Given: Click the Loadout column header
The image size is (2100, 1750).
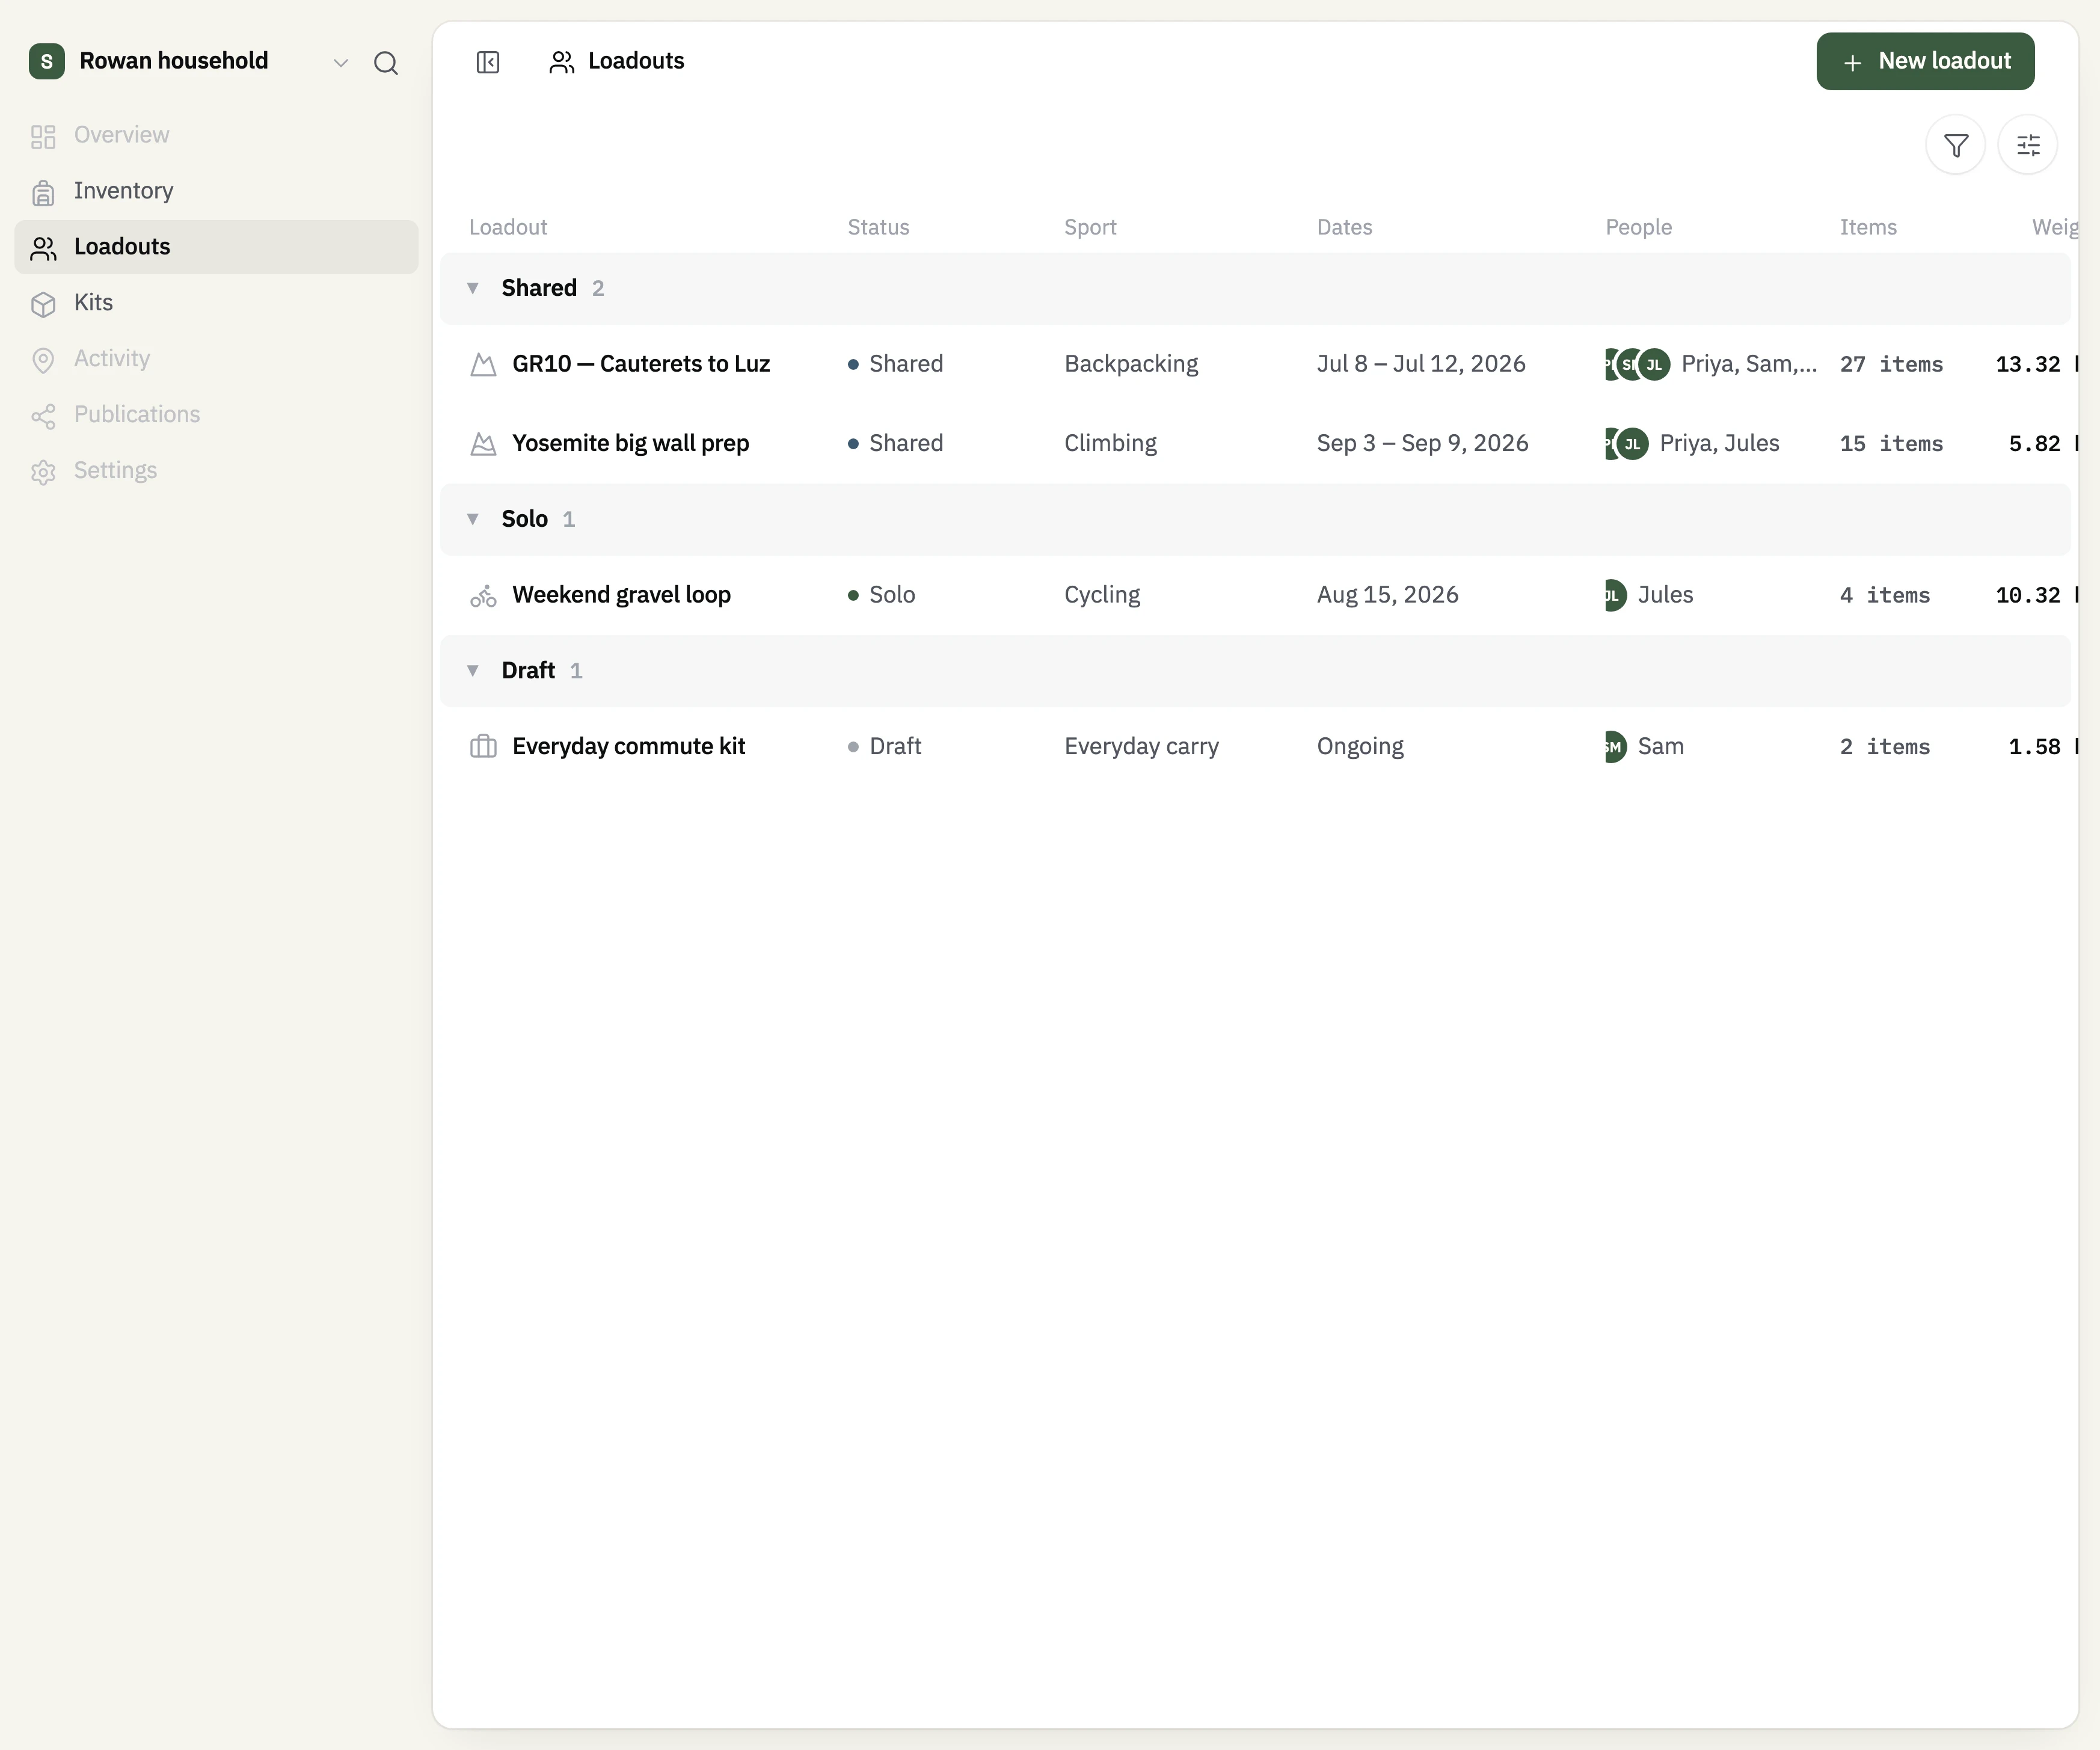Looking at the screenshot, I should [508, 227].
